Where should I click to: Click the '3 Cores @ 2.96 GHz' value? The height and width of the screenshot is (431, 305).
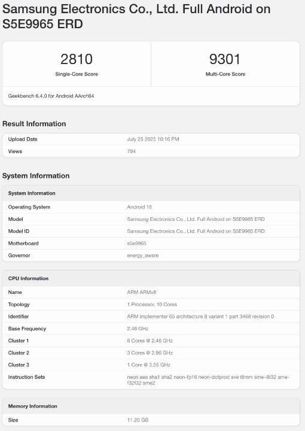point(150,353)
